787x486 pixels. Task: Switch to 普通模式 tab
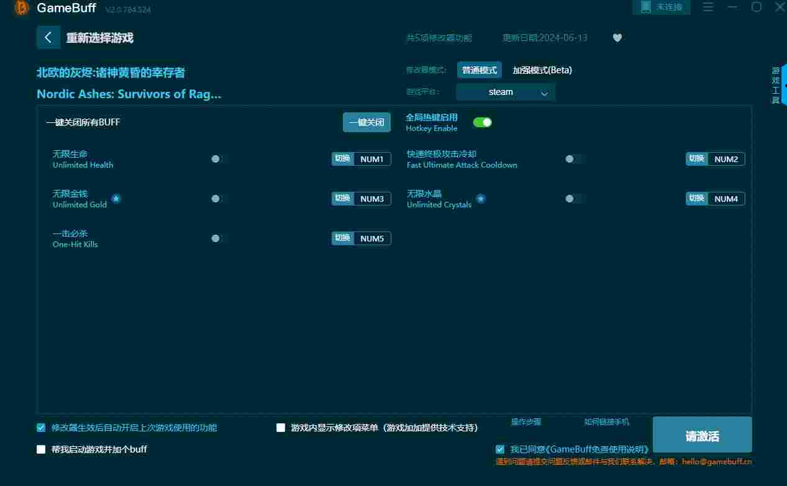(480, 70)
